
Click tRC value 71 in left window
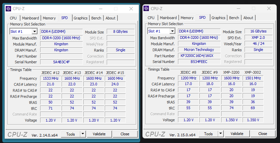coord(51,108)
